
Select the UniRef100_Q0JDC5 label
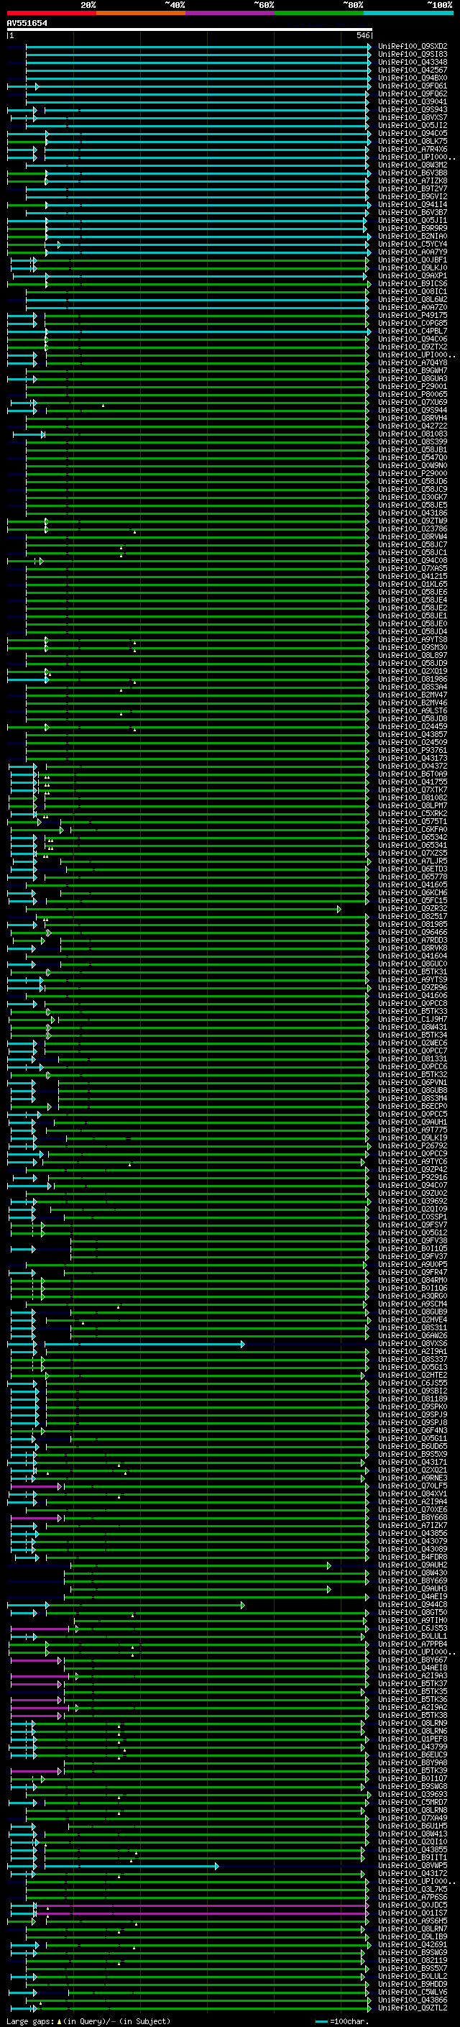click(413, 1905)
